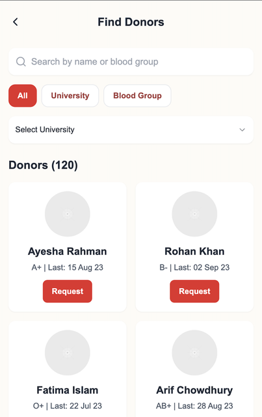Focus the search by name field
Screen dimensions: 262x417
pyautogui.click(x=131, y=62)
